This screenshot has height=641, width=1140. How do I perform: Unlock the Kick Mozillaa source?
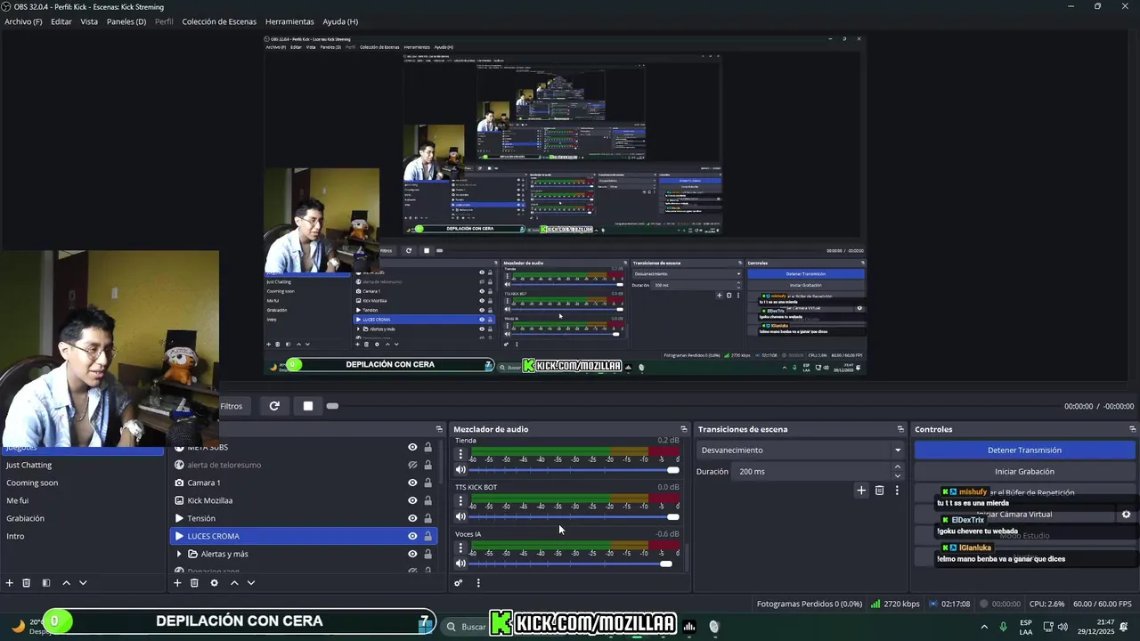point(428,500)
